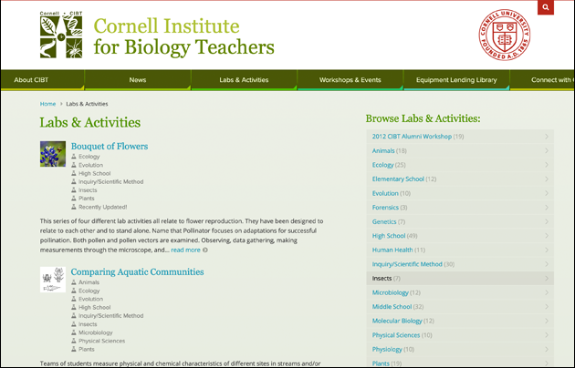Click chevron on Elementary School row
The image size is (575, 368).
tap(547, 179)
